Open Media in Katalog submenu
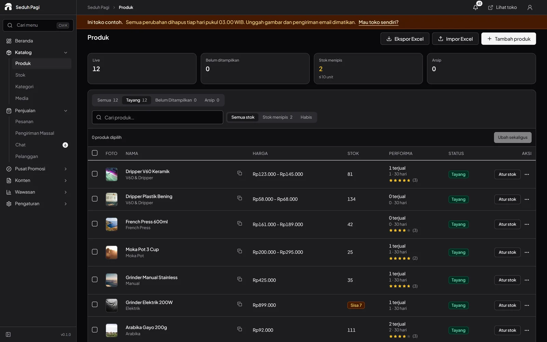 click(41, 98)
